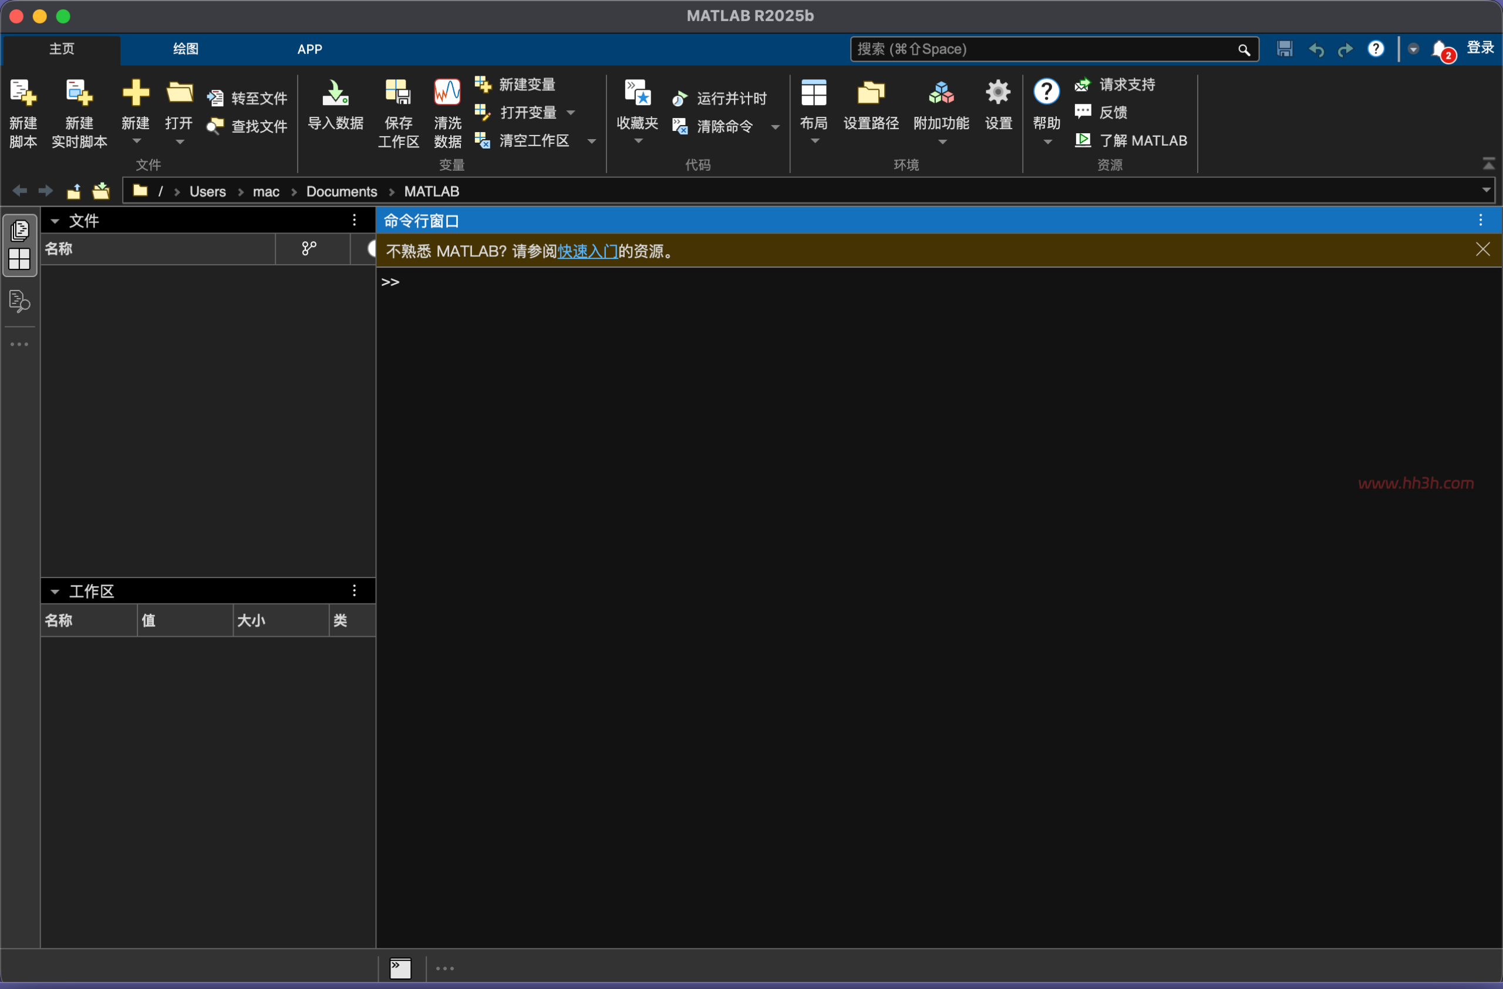Screen dimensions: 1503x989
Task: Click the command prompt line
Action: (x=938, y=282)
